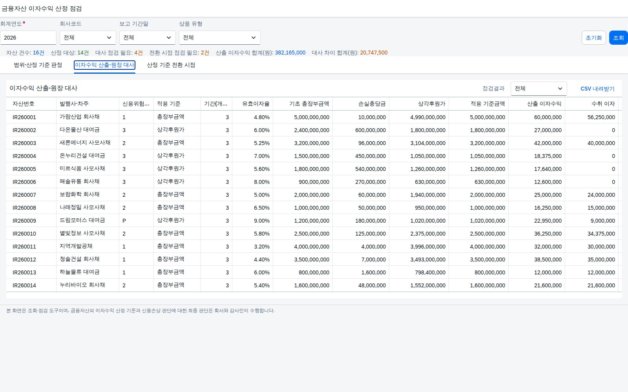Sort by 자산번호 column header

pyautogui.click(x=31, y=104)
